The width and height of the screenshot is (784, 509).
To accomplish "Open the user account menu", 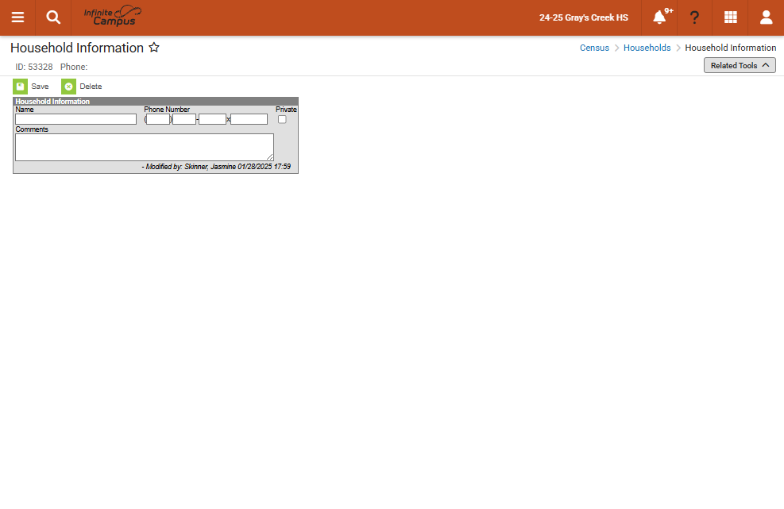I will [x=766, y=17].
